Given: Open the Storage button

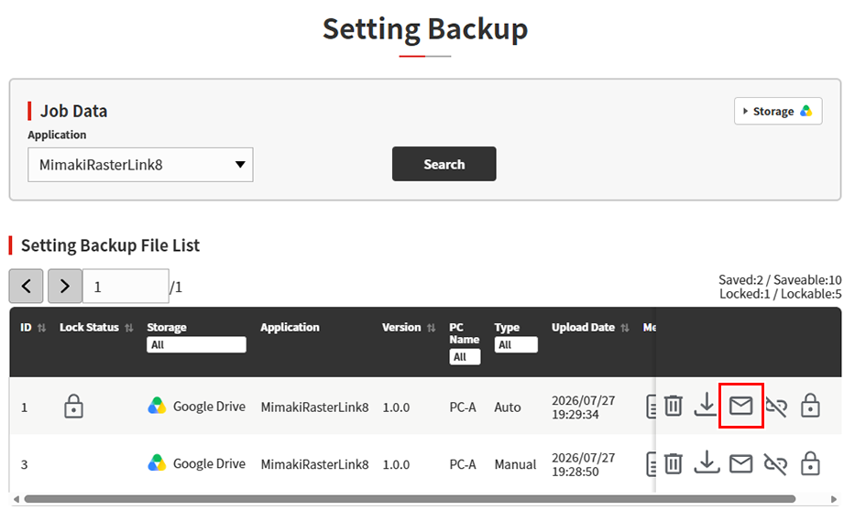Looking at the screenshot, I should click(778, 111).
